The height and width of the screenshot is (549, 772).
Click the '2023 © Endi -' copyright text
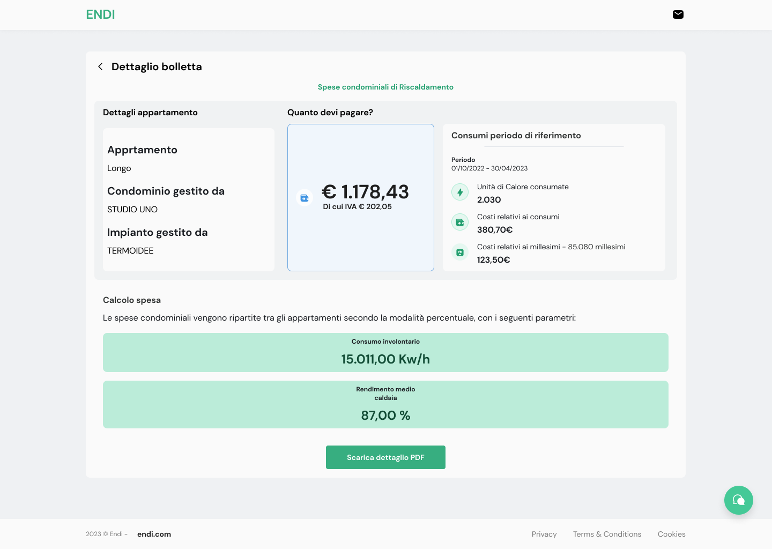(x=107, y=534)
